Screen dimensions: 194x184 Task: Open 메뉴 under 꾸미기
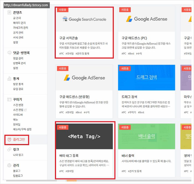pos(16,120)
